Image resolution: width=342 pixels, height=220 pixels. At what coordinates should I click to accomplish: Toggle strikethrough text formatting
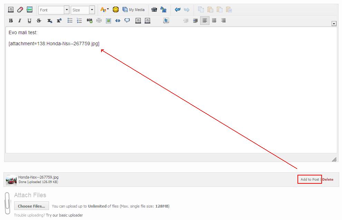pyautogui.click(x=39, y=21)
